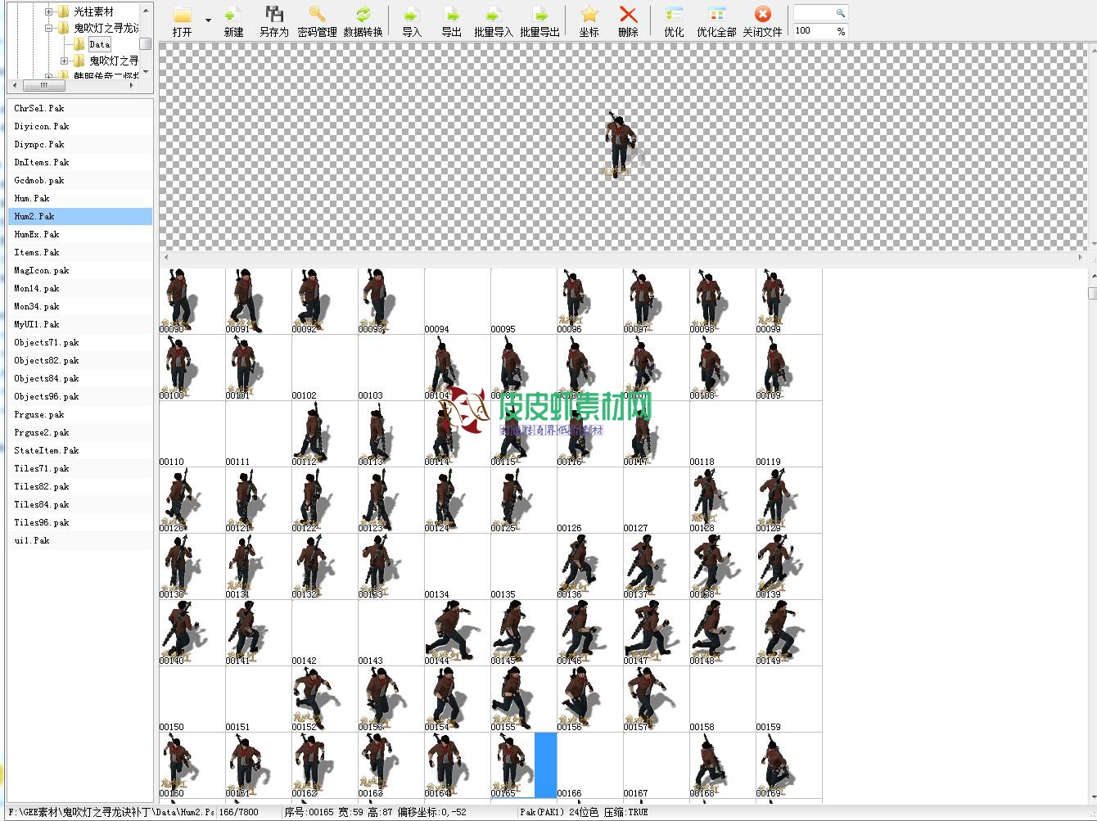Viewport: 1097px width, 821px height.
Task: Collapse the 鬼吹灯之寻龙诀 folder node
Action: pos(48,28)
